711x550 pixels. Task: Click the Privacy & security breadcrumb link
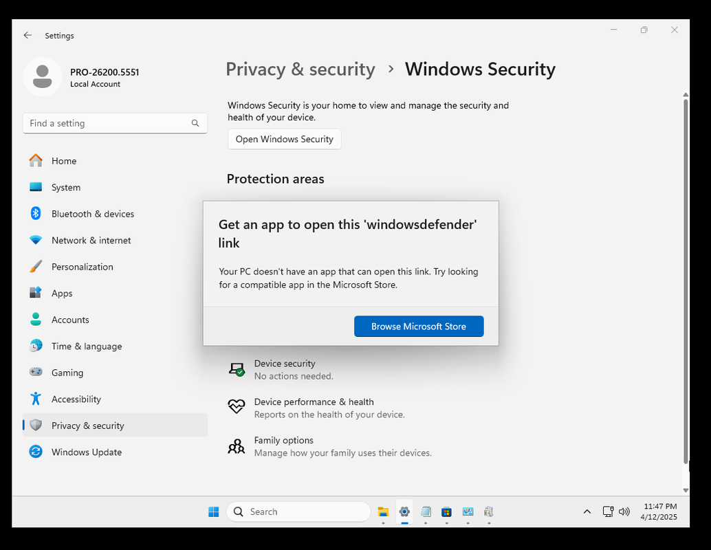tap(300, 69)
